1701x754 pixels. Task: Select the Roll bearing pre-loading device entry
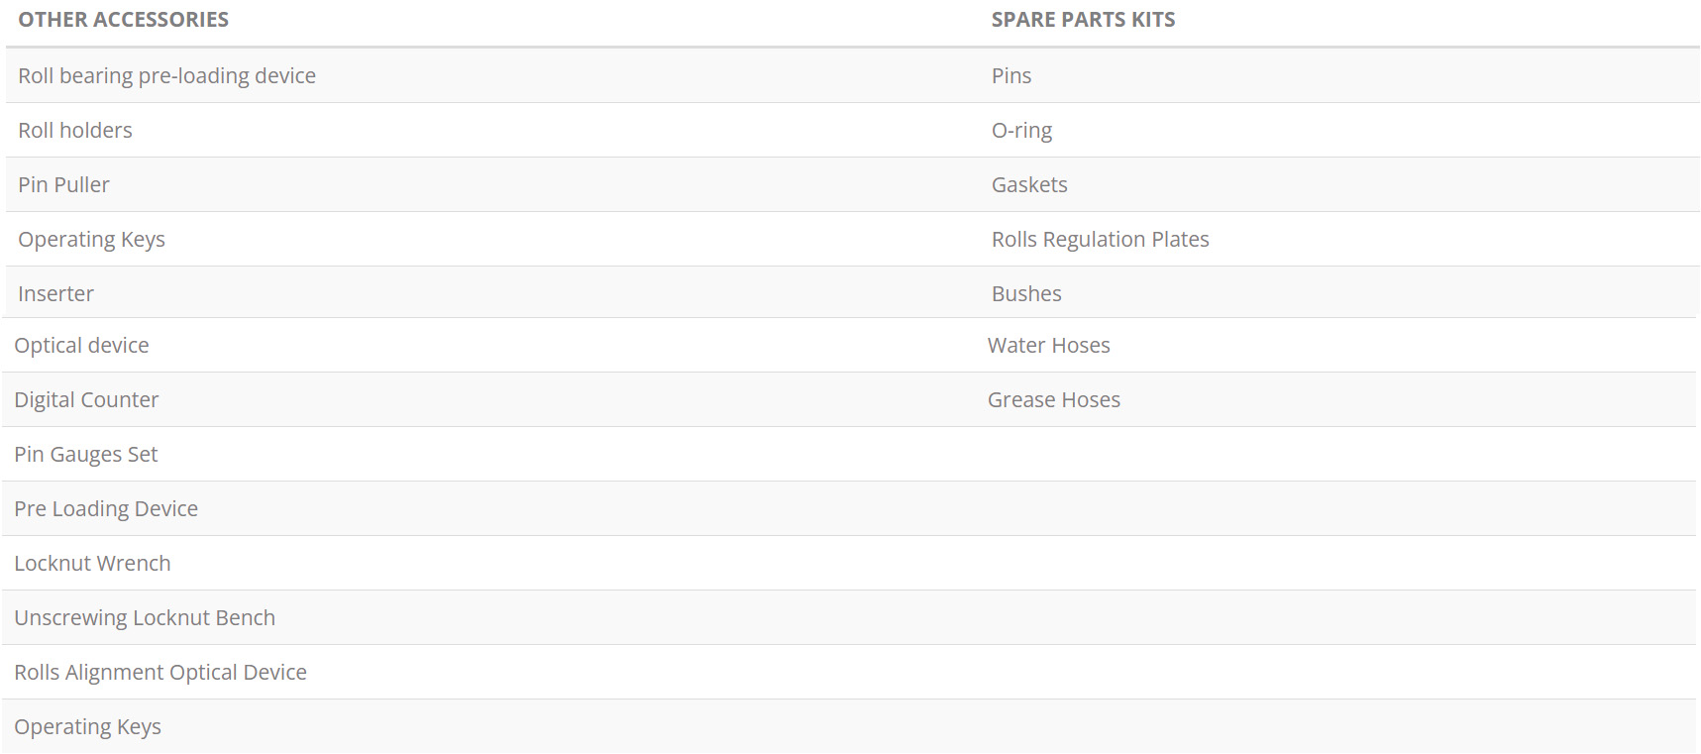point(166,76)
